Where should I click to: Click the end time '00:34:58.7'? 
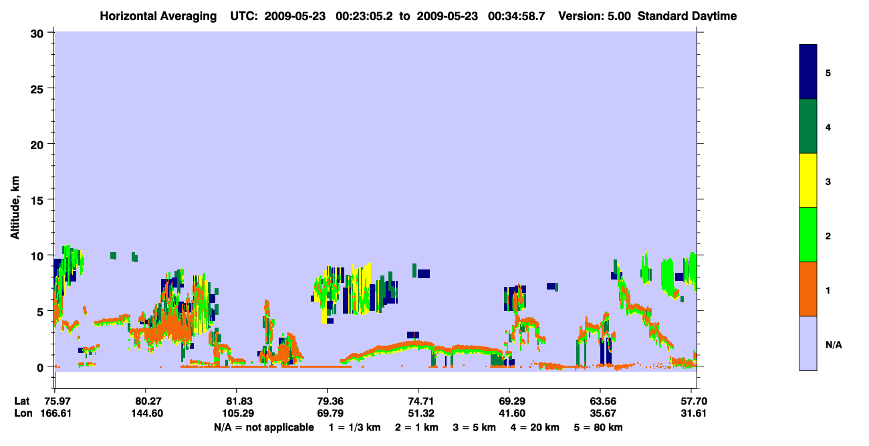pyautogui.click(x=516, y=16)
